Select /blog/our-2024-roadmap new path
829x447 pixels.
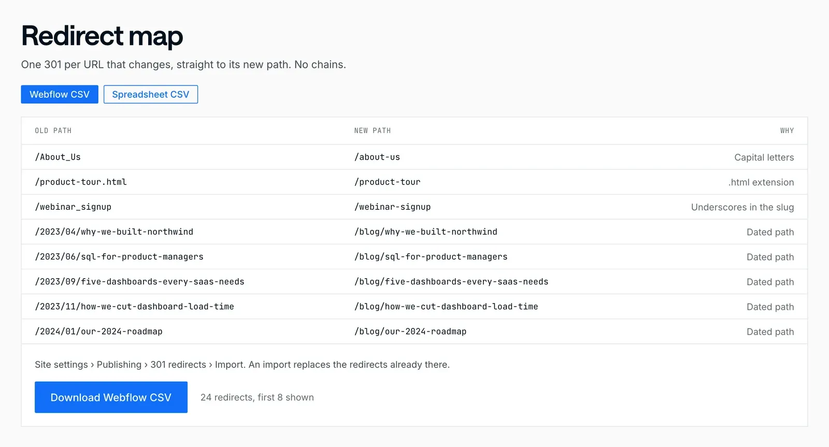coord(410,331)
